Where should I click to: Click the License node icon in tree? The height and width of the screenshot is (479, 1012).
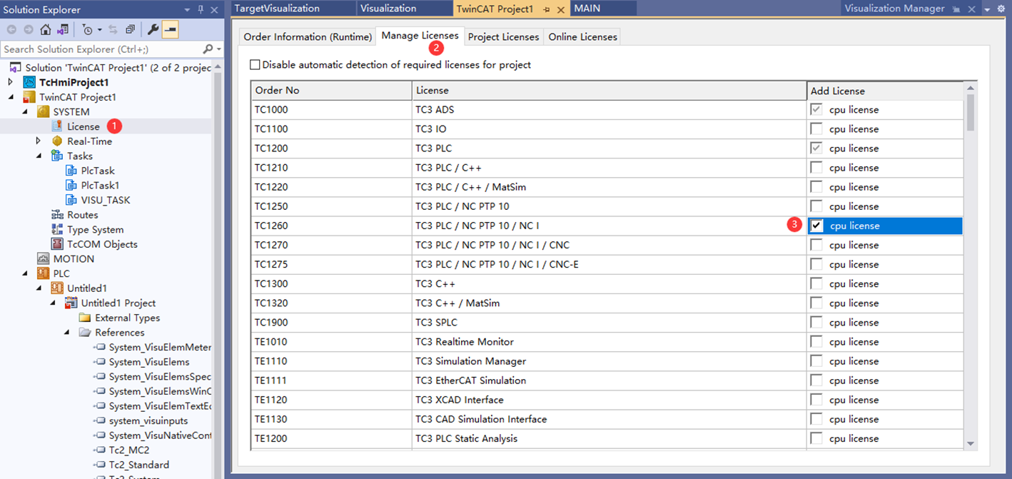click(x=57, y=126)
